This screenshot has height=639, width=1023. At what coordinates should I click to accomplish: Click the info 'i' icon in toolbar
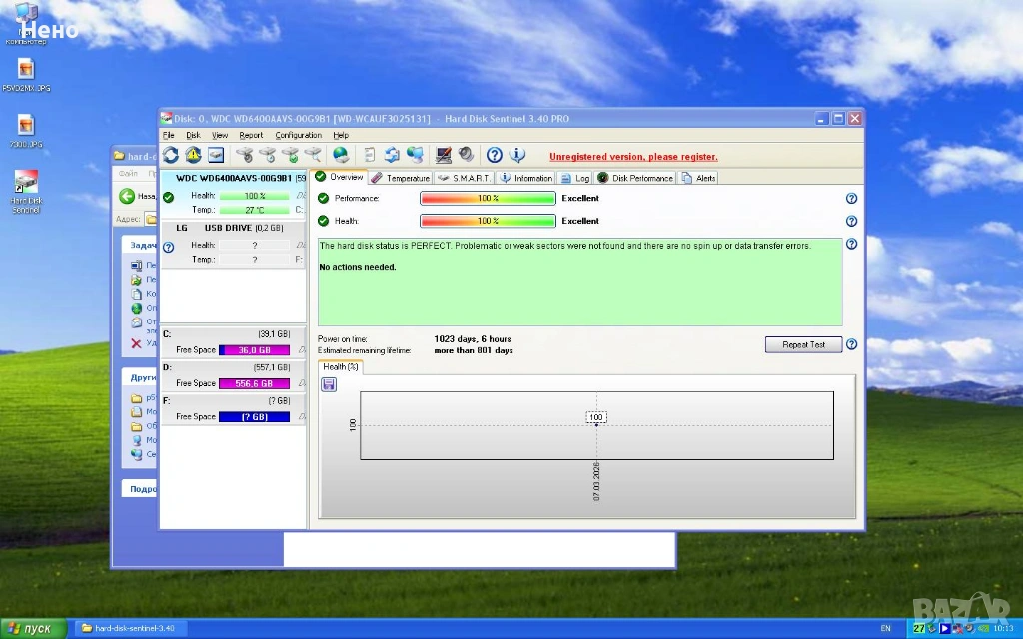[516, 155]
